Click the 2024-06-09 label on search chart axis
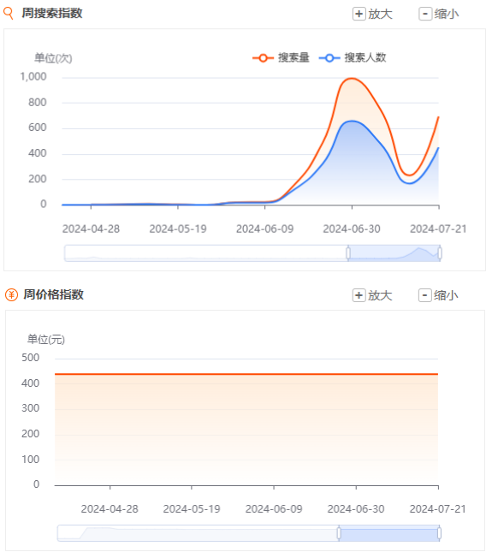The width and height of the screenshot is (492, 558). (264, 229)
